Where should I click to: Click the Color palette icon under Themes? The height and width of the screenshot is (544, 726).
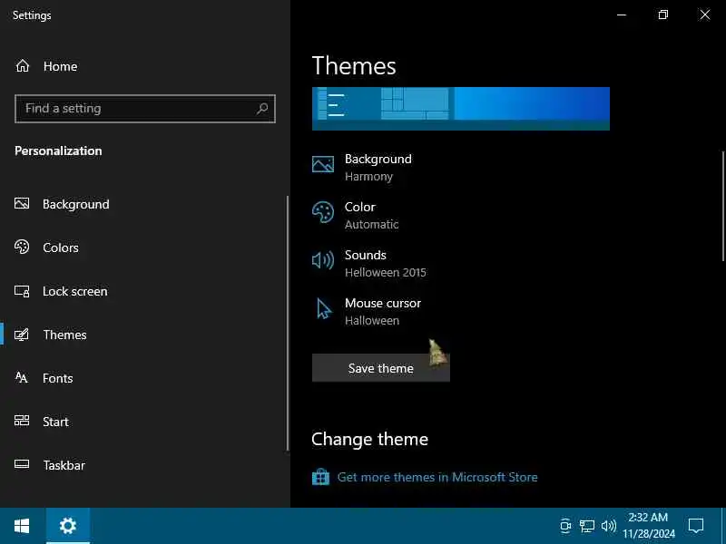[323, 212]
